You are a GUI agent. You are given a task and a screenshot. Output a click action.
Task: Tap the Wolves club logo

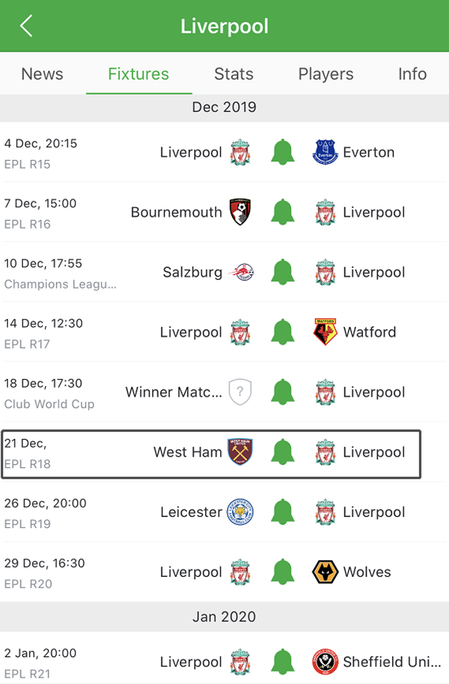click(x=326, y=572)
